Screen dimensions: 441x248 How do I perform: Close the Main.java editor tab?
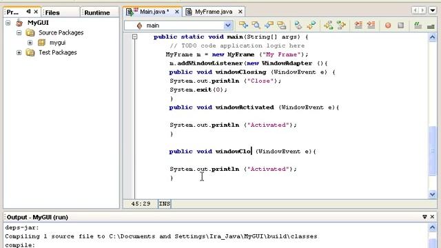[x=176, y=12]
